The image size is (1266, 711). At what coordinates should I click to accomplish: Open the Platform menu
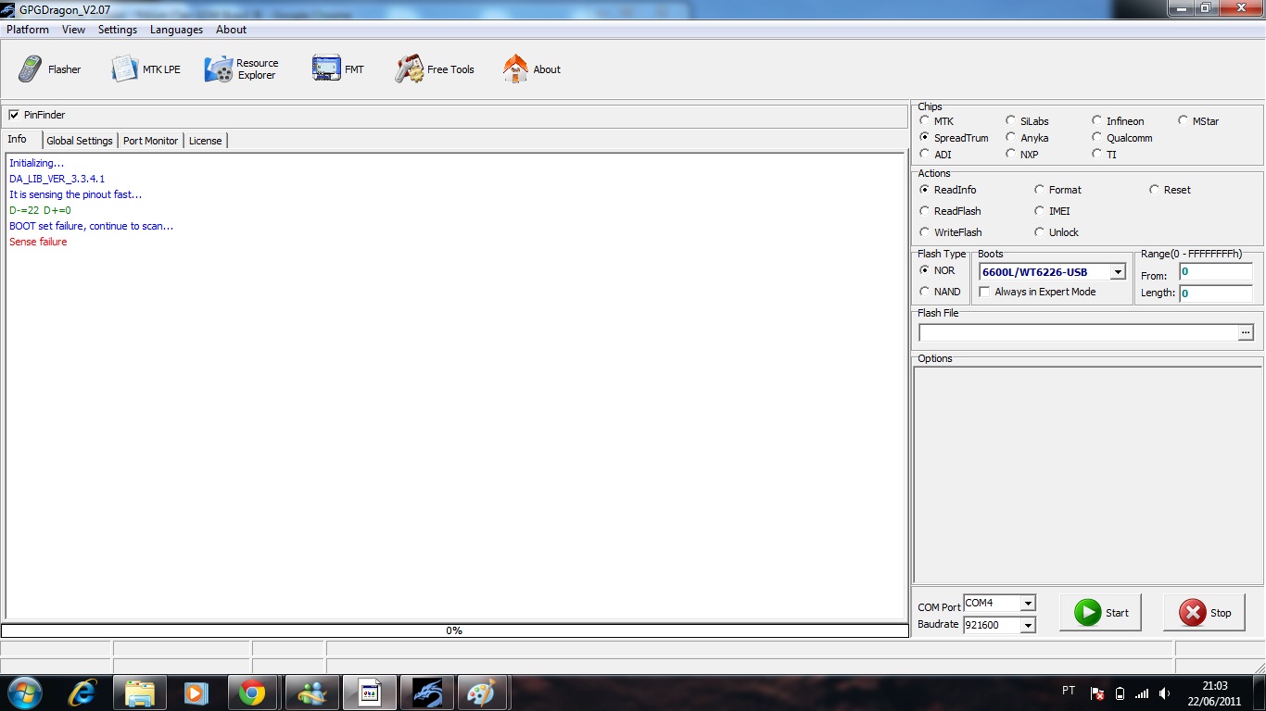[28, 30]
